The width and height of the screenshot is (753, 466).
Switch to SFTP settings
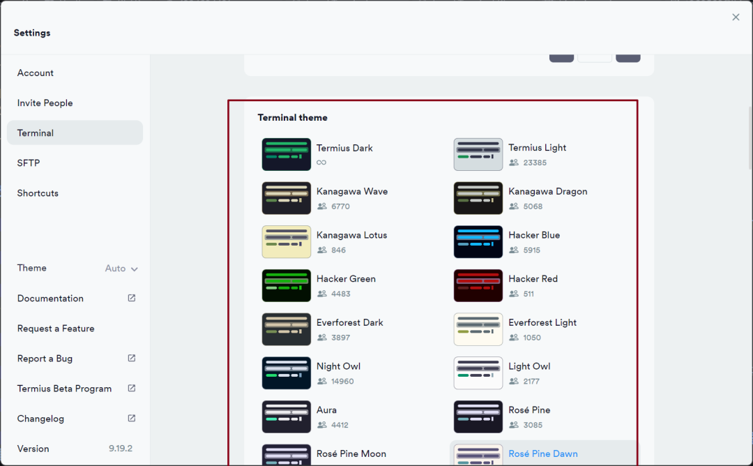click(x=75, y=163)
